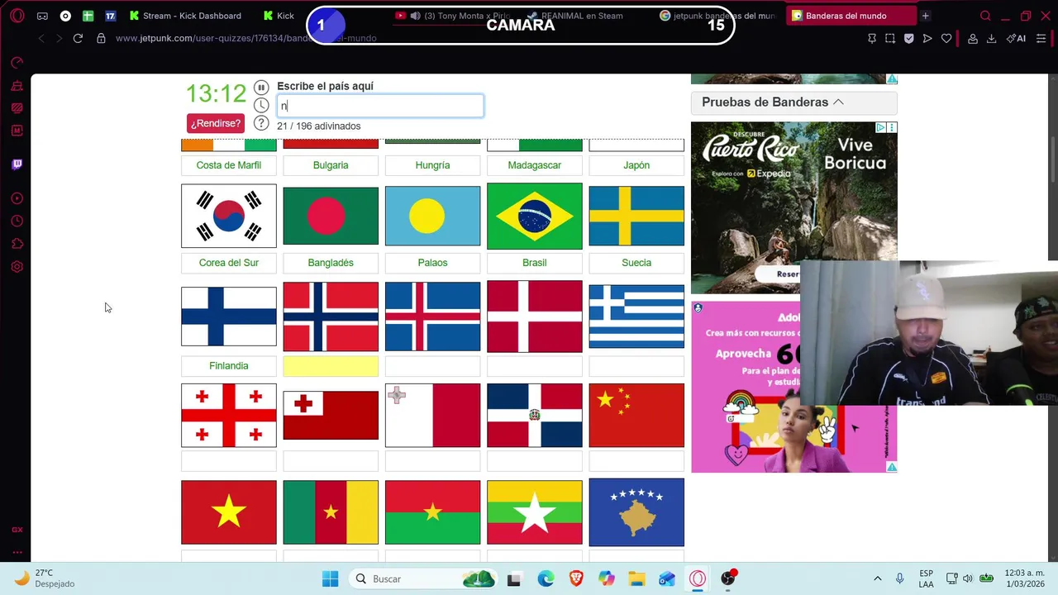The height and width of the screenshot is (595, 1058).
Task: Select the Myanmar flag thumbnail
Action: [x=535, y=512]
